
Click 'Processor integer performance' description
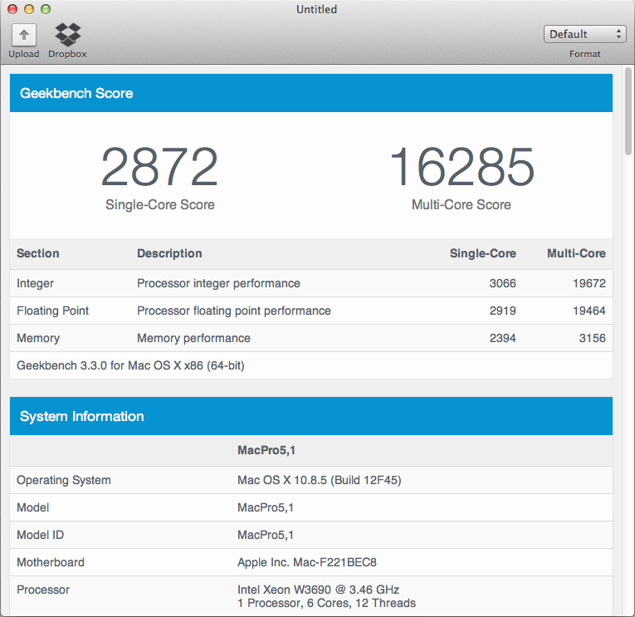click(218, 283)
